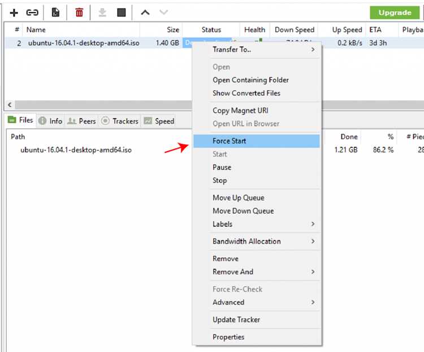Select Copy Magnet URI

(256, 111)
